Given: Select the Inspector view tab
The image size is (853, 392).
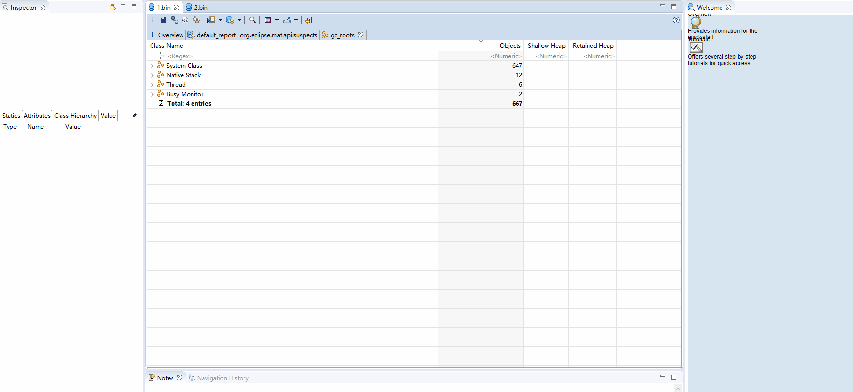Looking at the screenshot, I should [23, 7].
